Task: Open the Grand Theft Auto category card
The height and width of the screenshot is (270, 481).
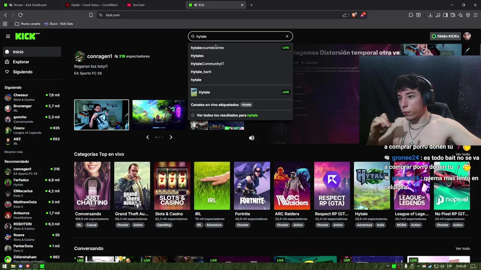Action: (x=132, y=186)
